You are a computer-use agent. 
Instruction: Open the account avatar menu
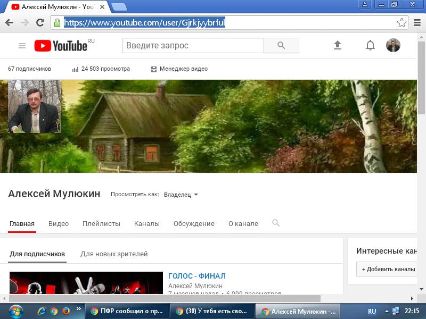tap(393, 46)
